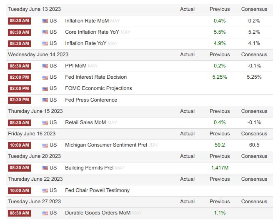Click US flag next to PPI MoM
The image size is (273, 222).
point(45,66)
